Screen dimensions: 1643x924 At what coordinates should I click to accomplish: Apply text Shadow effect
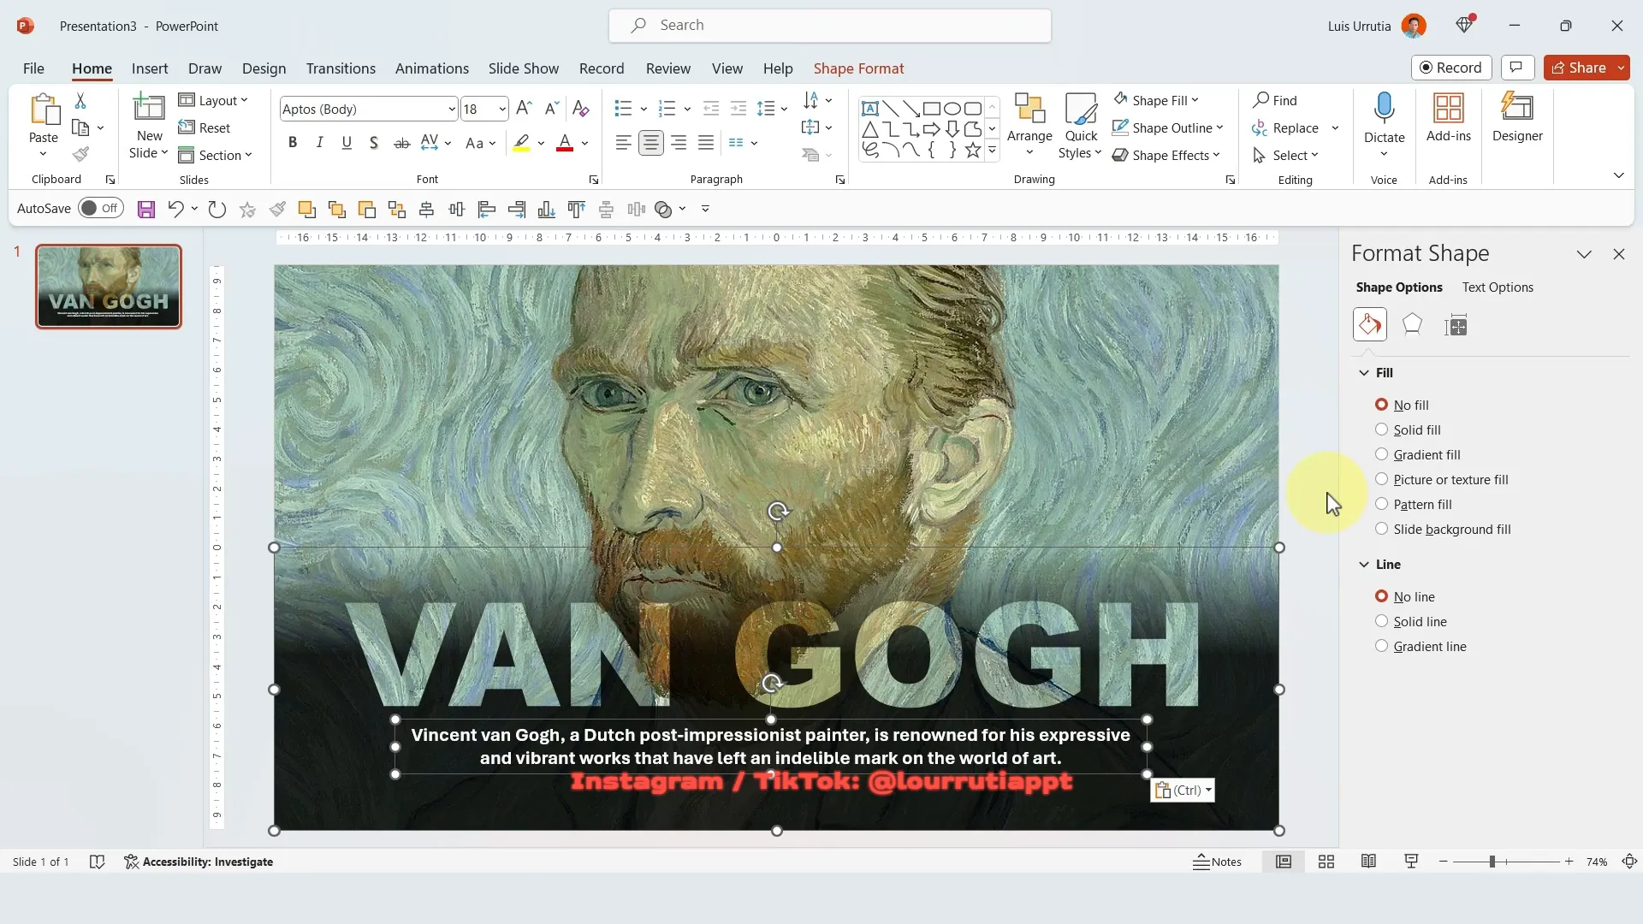[374, 143]
